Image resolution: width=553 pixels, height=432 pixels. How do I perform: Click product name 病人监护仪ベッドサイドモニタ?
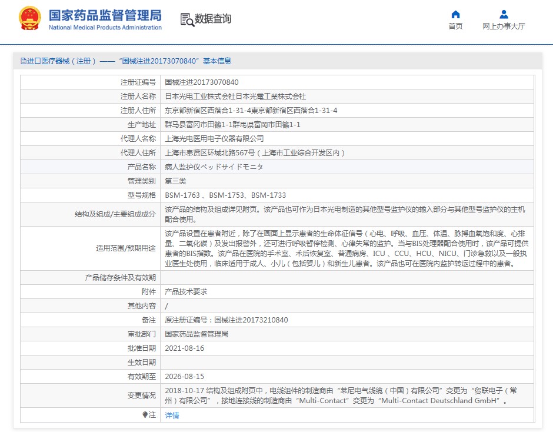[214, 167]
